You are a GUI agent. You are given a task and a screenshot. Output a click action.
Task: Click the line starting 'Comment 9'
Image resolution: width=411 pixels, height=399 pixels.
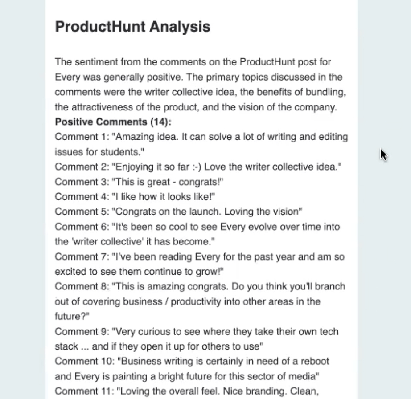(196, 332)
